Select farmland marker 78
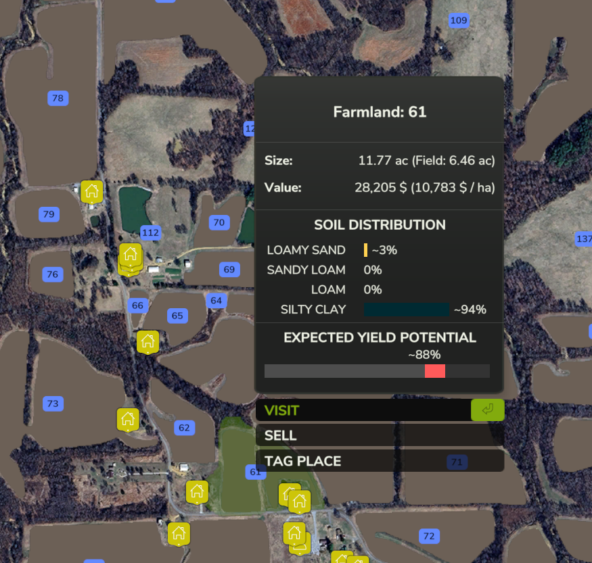Viewport: 592px width, 563px height. [x=58, y=99]
